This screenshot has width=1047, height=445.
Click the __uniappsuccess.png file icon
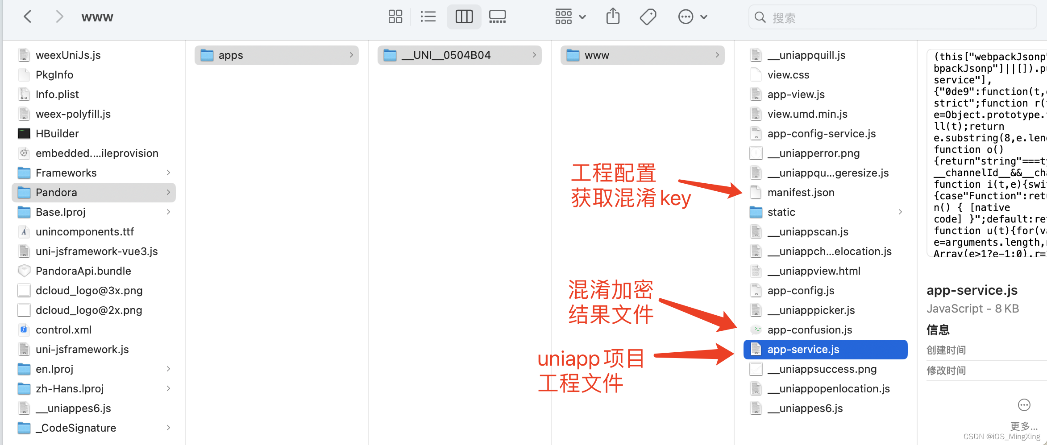click(756, 369)
